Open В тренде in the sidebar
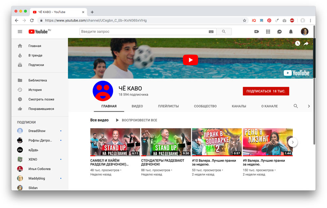Image resolution: width=327 pixels, height=208 pixels. (x=35, y=56)
